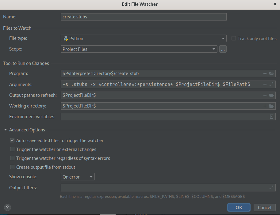
Task: Open the Scope Project Files dropdown
Action: 139,49
